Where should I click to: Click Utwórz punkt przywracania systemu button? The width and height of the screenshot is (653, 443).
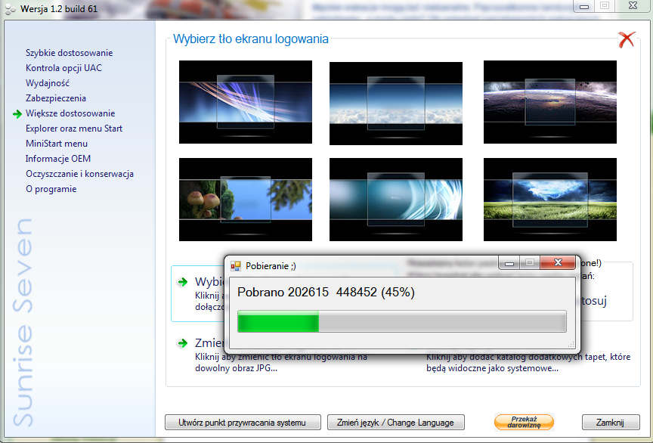point(243,422)
